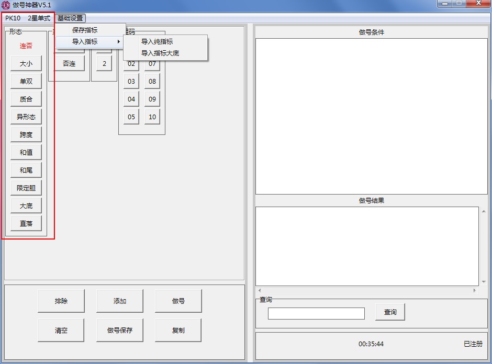
Task: Click the 基础设置 menu
Action: pyautogui.click(x=70, y=18)
